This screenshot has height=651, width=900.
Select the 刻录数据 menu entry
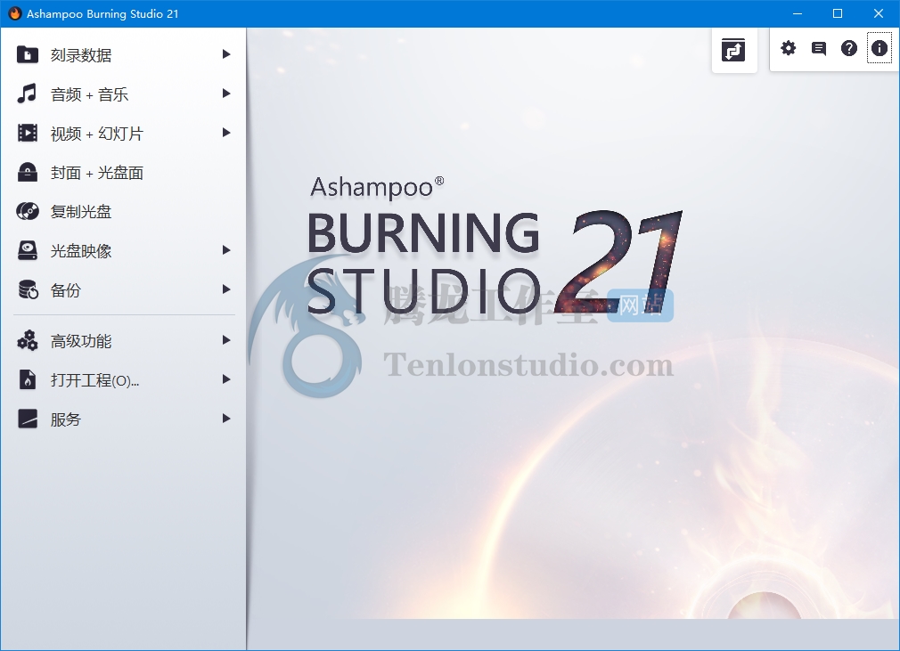pos(123,54)
